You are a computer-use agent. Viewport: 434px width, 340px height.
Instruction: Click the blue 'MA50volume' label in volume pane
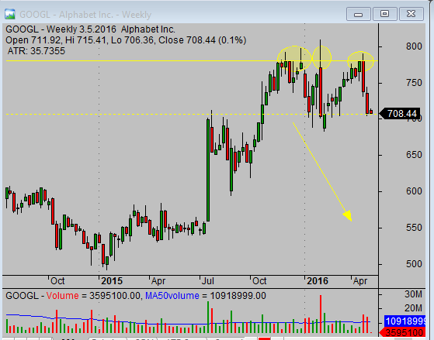172,296
